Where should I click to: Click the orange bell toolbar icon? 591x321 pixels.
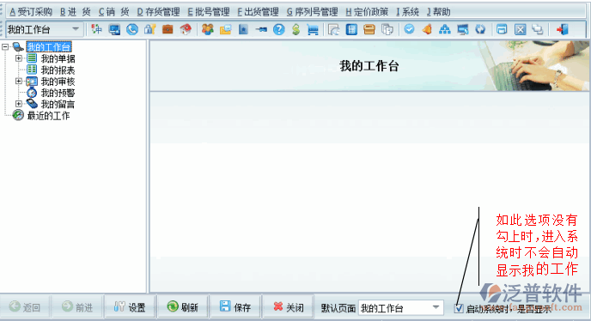click(427, 29)
